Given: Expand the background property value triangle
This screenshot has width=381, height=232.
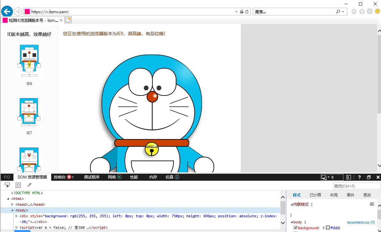Looking at the screenshot, I should (324, 228).
